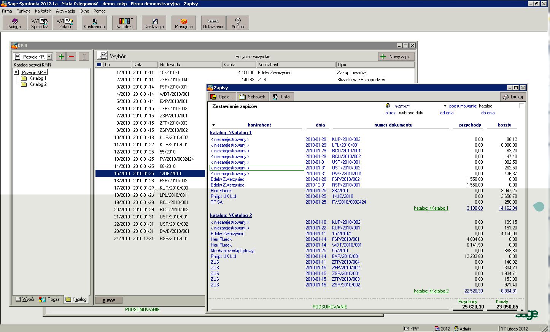
Task: Open Funkcje menu
Action: [x=23, y=11]
